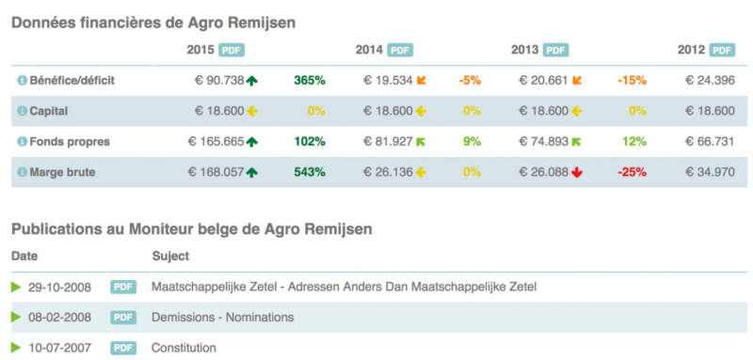The image size is (753, 360).
Task: Click info icon beside Marge brute
Action: [x=22, y=173]
